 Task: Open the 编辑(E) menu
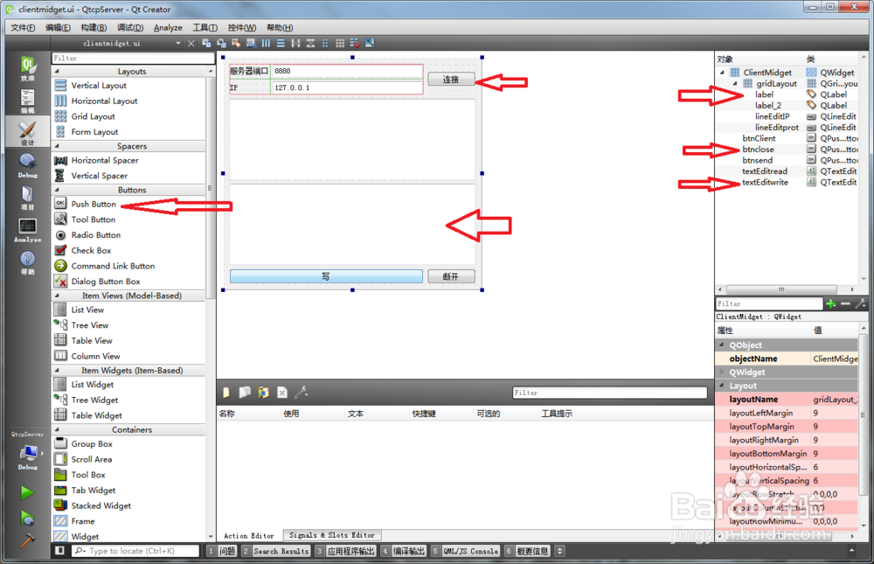click(x=58, y=27)
